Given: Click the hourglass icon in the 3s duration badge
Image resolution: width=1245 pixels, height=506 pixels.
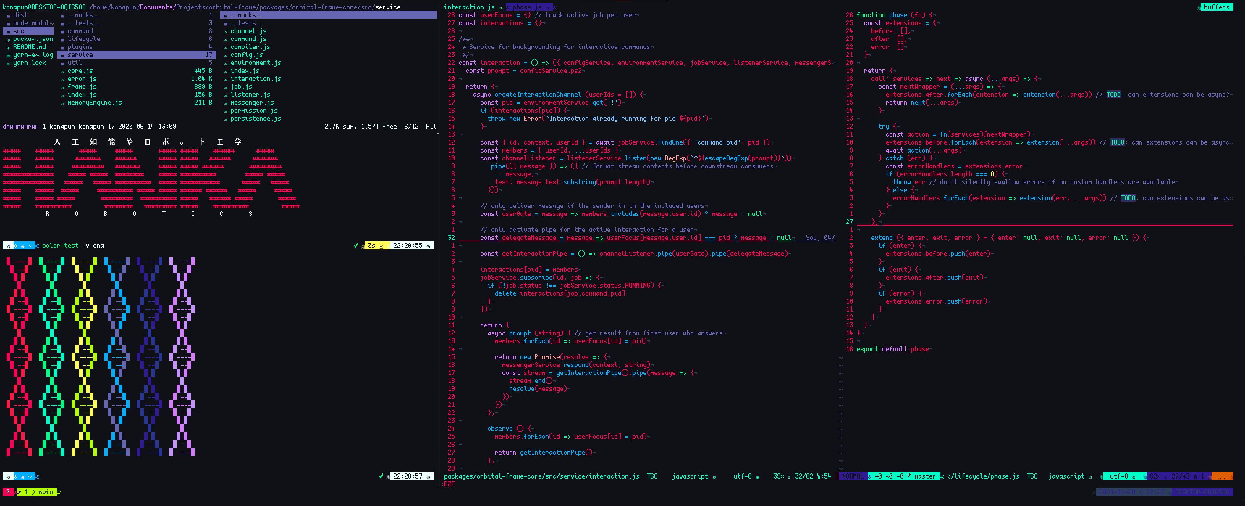Looking at the screenshot, I should pos(381,246).
